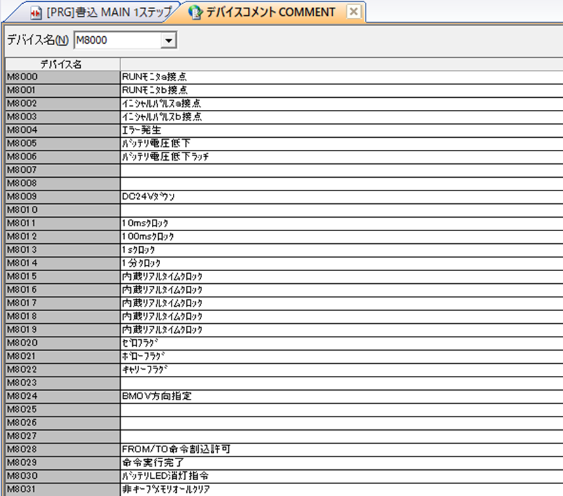Image resolution: width=563 pixels, height=496 pixels.
Task: Select the M8003 device cell
Action: 63,117
